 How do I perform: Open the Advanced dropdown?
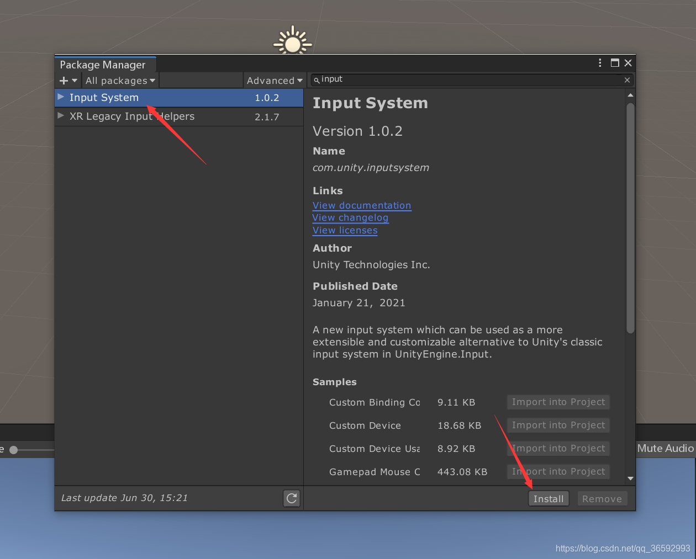coord(275,81)
